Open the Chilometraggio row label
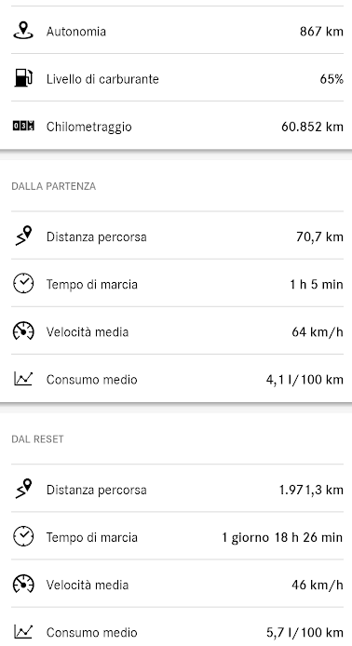352x646 pixels. [89, 127]
